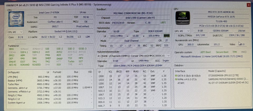Click the UEFI Boot indicator
Image resolution: width=253 pixels, height=111 pixels.
coord(205,52)
